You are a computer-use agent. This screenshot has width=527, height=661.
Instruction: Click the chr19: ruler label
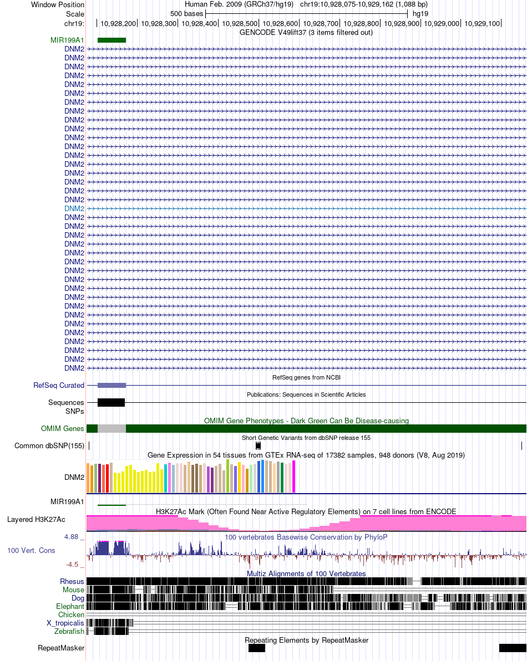coord(74,24)
